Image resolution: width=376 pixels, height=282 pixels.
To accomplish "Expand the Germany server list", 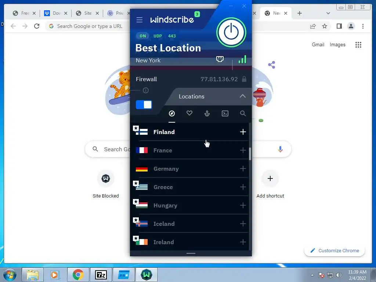I will (x=243, y=169).
